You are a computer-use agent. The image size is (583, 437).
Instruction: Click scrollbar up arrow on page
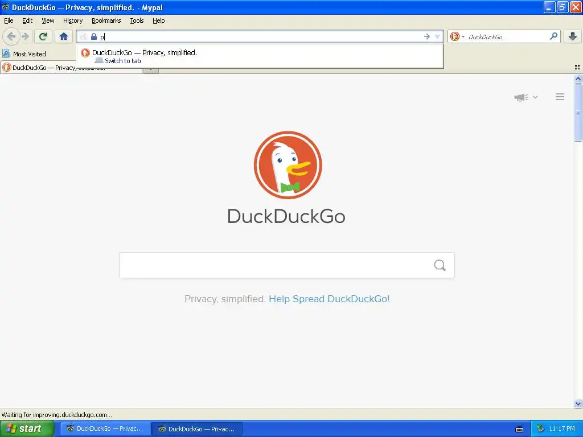[x=578, y=79]
